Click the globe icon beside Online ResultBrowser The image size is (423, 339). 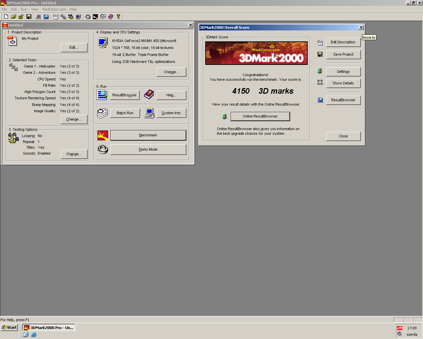[224, 117]
